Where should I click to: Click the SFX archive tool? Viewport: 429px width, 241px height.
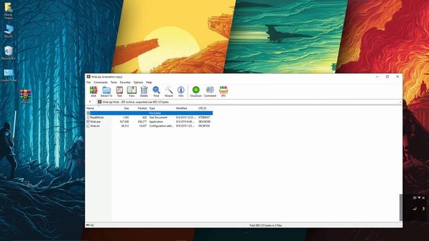point(223,92)
